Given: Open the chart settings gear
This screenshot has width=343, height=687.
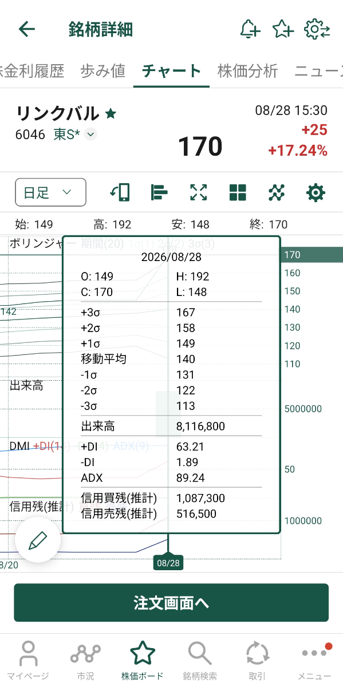Looking at the screenshot, I should click(316, 192).
